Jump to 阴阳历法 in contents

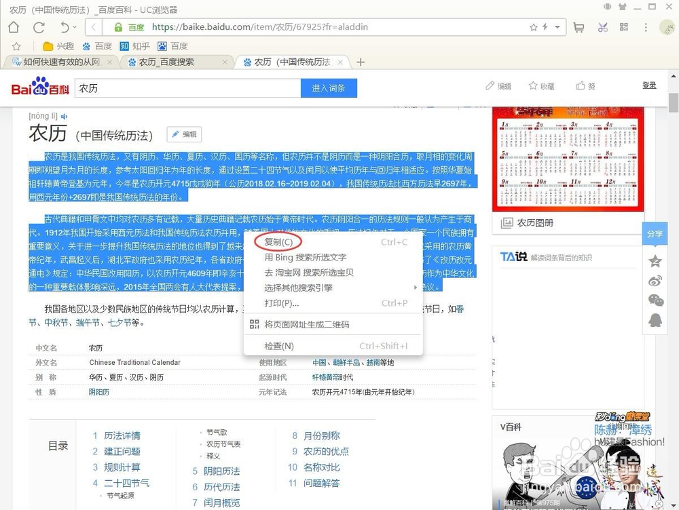click(x=222, y=471)
